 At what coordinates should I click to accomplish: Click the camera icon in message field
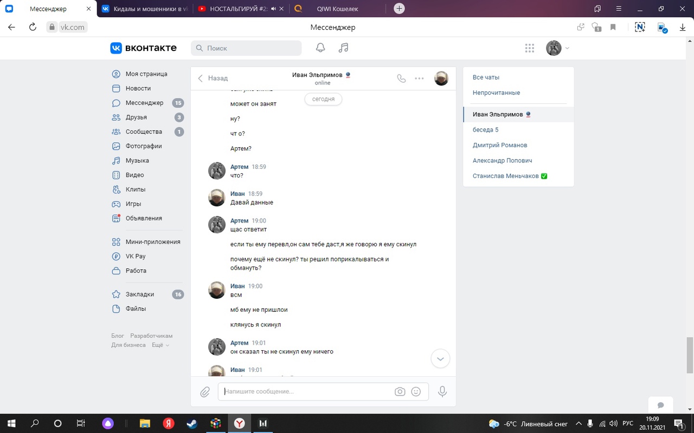coord(400,391)
